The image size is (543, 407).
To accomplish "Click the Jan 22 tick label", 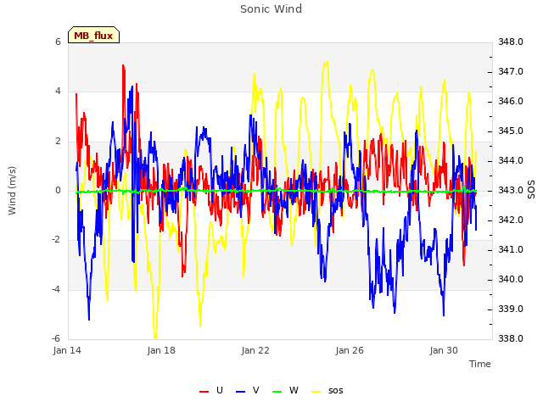I will (255, 350).
